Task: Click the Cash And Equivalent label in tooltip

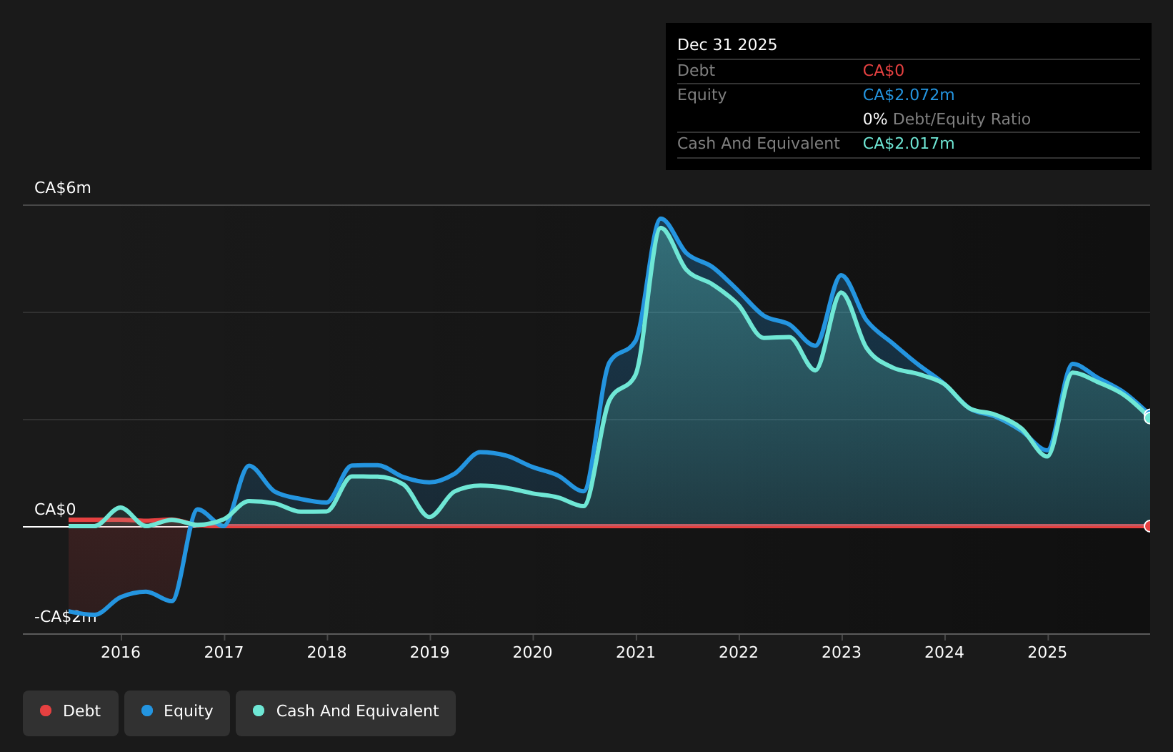Action: (759, 144)
